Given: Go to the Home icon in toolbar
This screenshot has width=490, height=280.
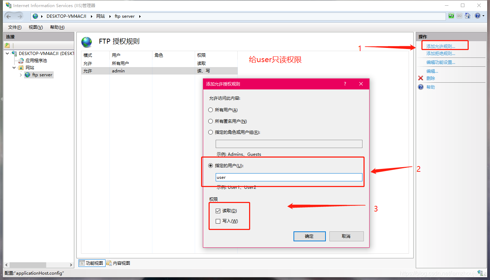Looking at the screenshot, I should point(468,16).
